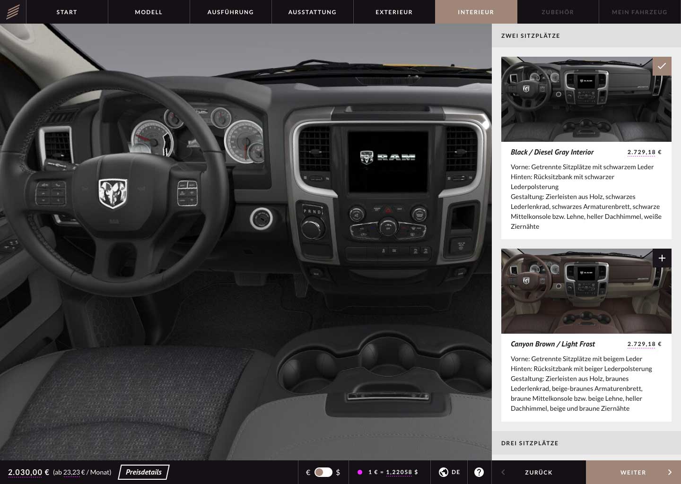Toggle currency switch between € and $
Viewport: 681px width, 484px height.
coord(323,472)
